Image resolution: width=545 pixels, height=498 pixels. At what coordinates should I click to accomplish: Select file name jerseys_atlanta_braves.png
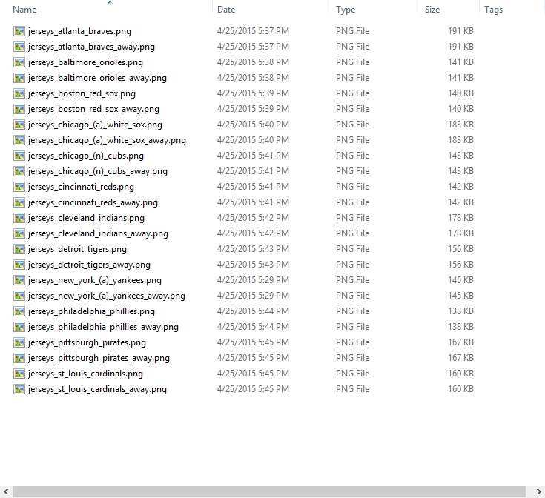(x=79, y=31)
